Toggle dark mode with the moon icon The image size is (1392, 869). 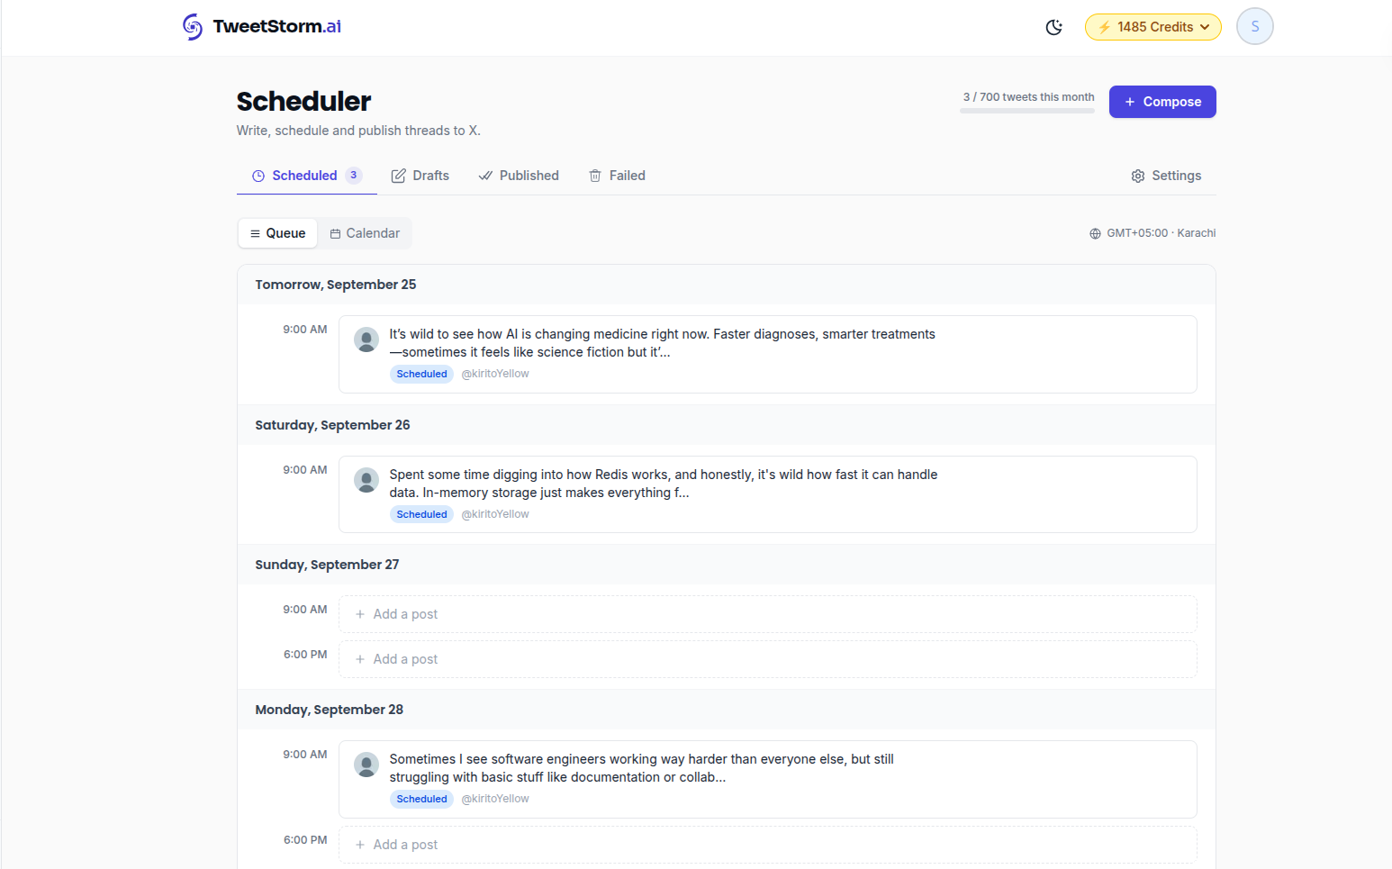click(1054, 27)
